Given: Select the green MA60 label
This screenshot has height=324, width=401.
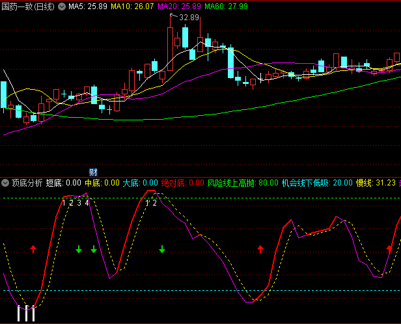Looking at the screenshot, I should click(226, 7).
